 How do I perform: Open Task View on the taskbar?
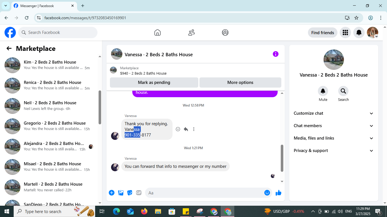(102, 211)
